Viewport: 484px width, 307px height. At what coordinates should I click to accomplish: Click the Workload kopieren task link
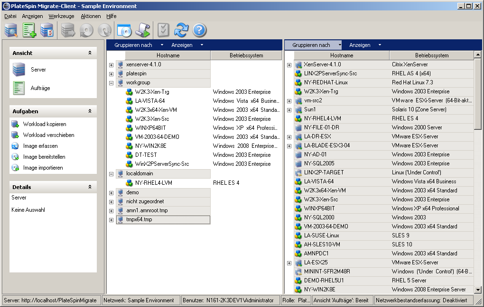point(45,124)
